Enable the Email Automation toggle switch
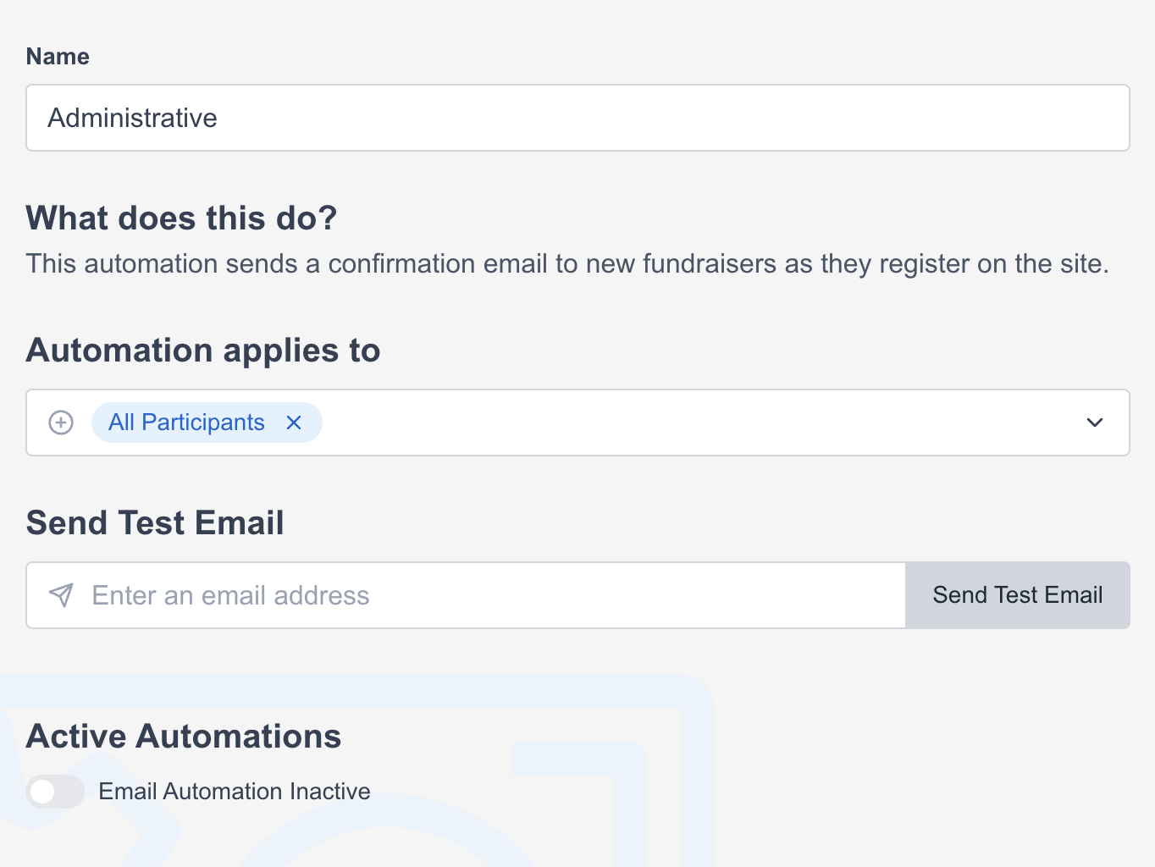Image resolution: width=1155 pixels, height=867 pixels. (x=55, y=792)
